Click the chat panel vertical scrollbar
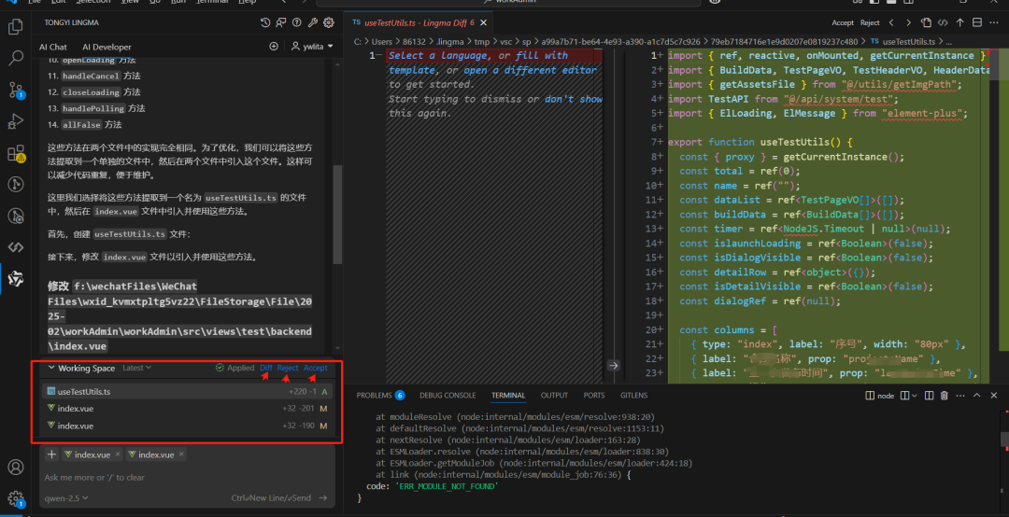The width and height of the screenshot is (1009, 517). click(x=337, y=214)
